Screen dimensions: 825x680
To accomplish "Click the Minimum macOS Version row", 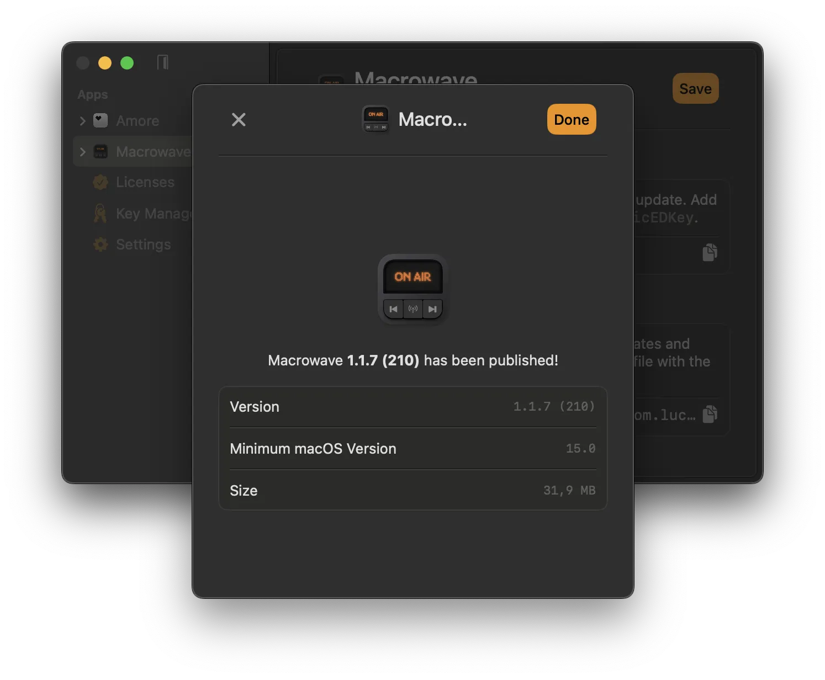I will [x=412, y=449].
